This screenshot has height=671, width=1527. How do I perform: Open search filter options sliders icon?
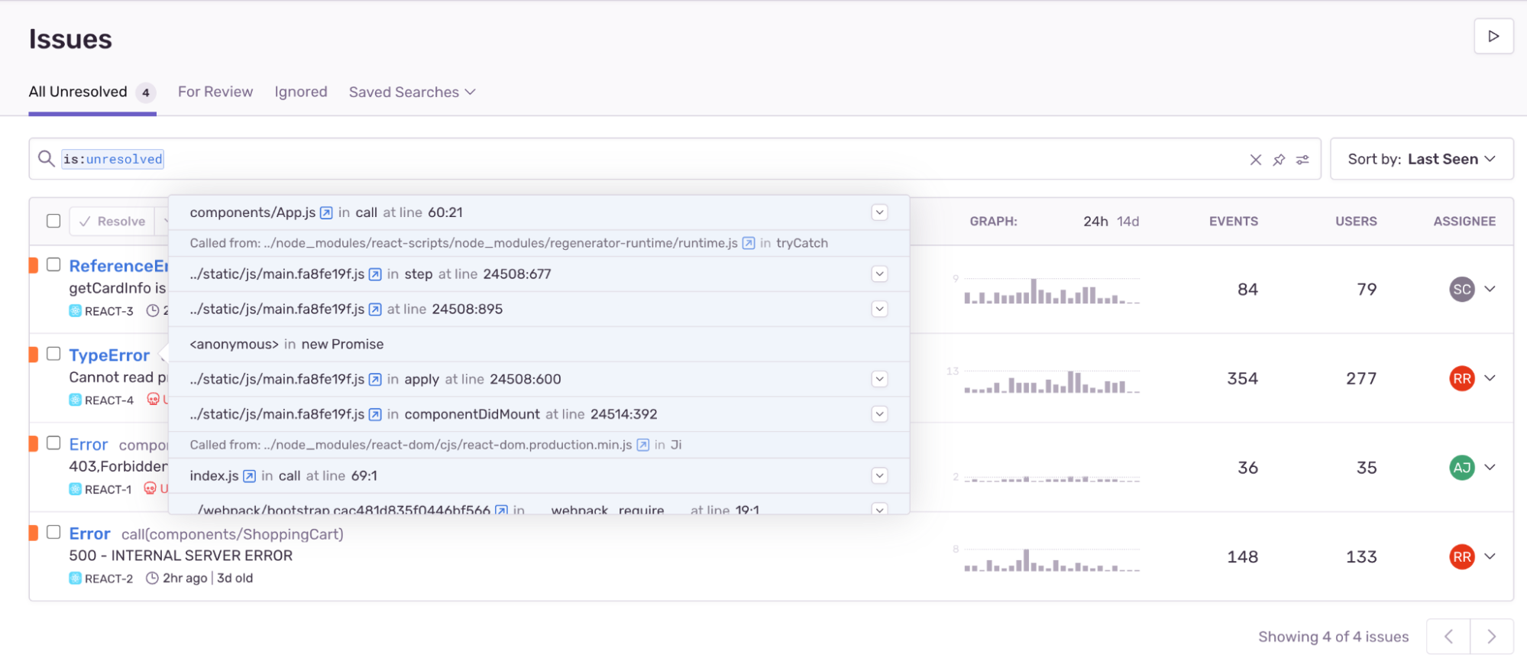pos(1302,160)
